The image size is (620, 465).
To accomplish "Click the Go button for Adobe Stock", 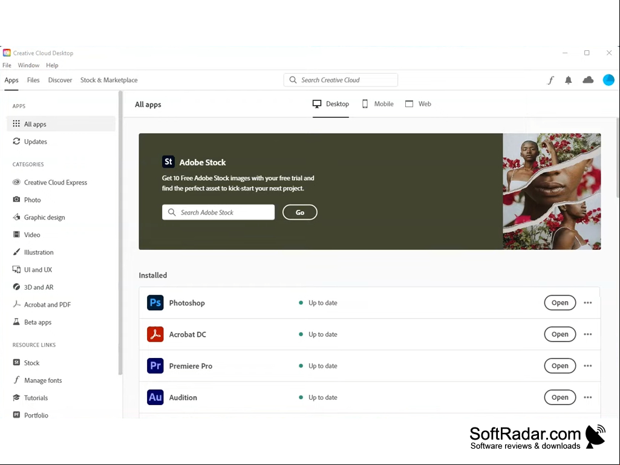I will click(x=300, y=212).
